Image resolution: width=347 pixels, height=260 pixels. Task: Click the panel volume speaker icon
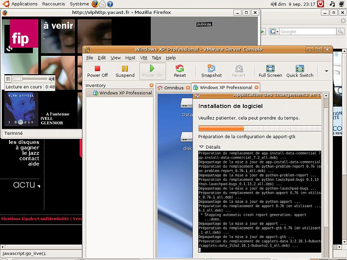pos(273,4)
